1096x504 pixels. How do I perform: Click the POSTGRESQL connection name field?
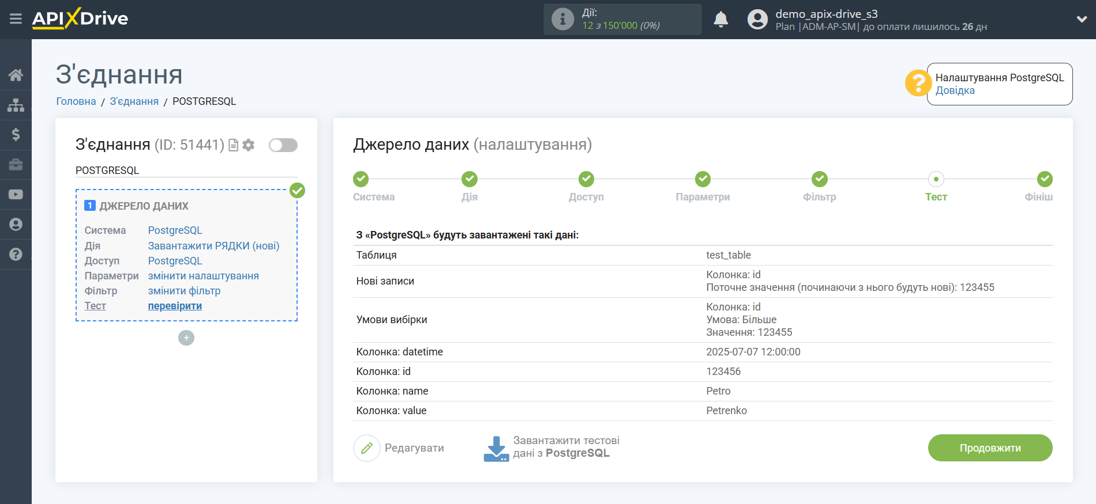pyautogui.click(x=186, y=170)
